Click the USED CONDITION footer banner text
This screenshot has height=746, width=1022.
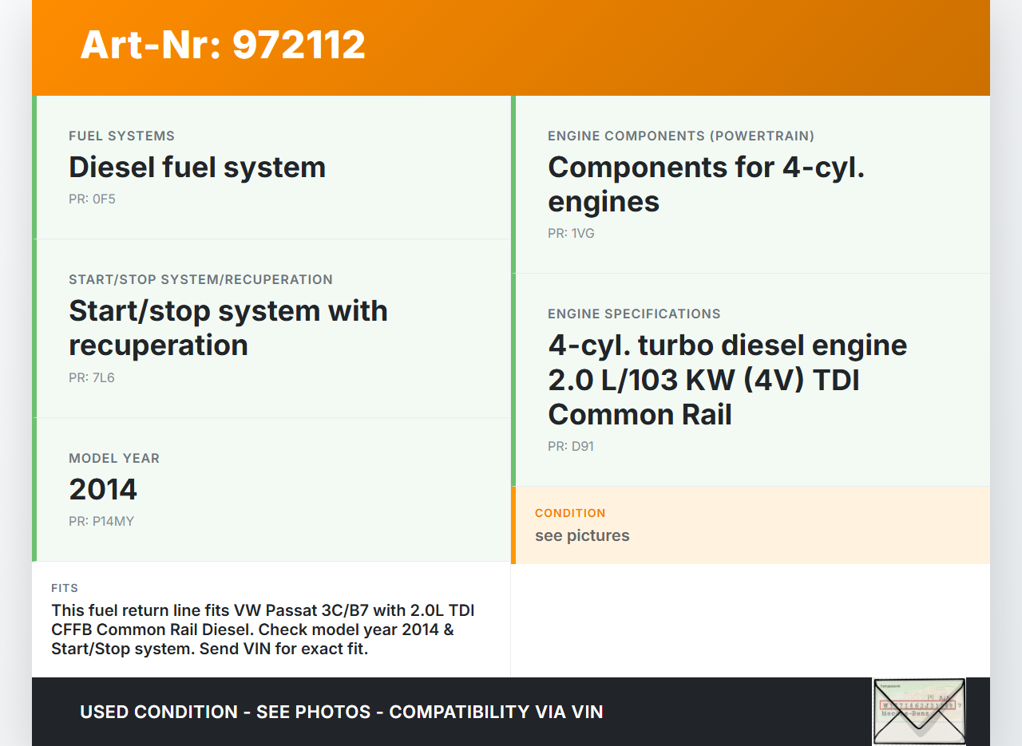[x=341, y=712]
